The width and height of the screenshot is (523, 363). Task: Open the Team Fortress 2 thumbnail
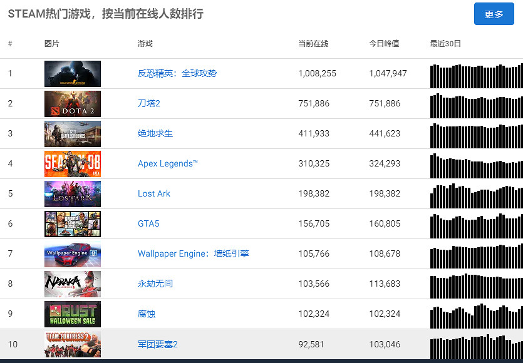pyautogui.click(x=72, y=344)
